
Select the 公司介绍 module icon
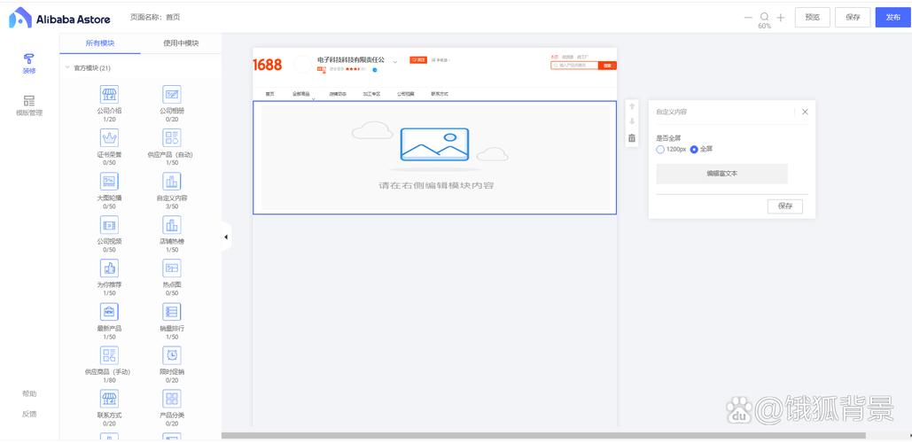pyautogui.click(x=109, y=94)
